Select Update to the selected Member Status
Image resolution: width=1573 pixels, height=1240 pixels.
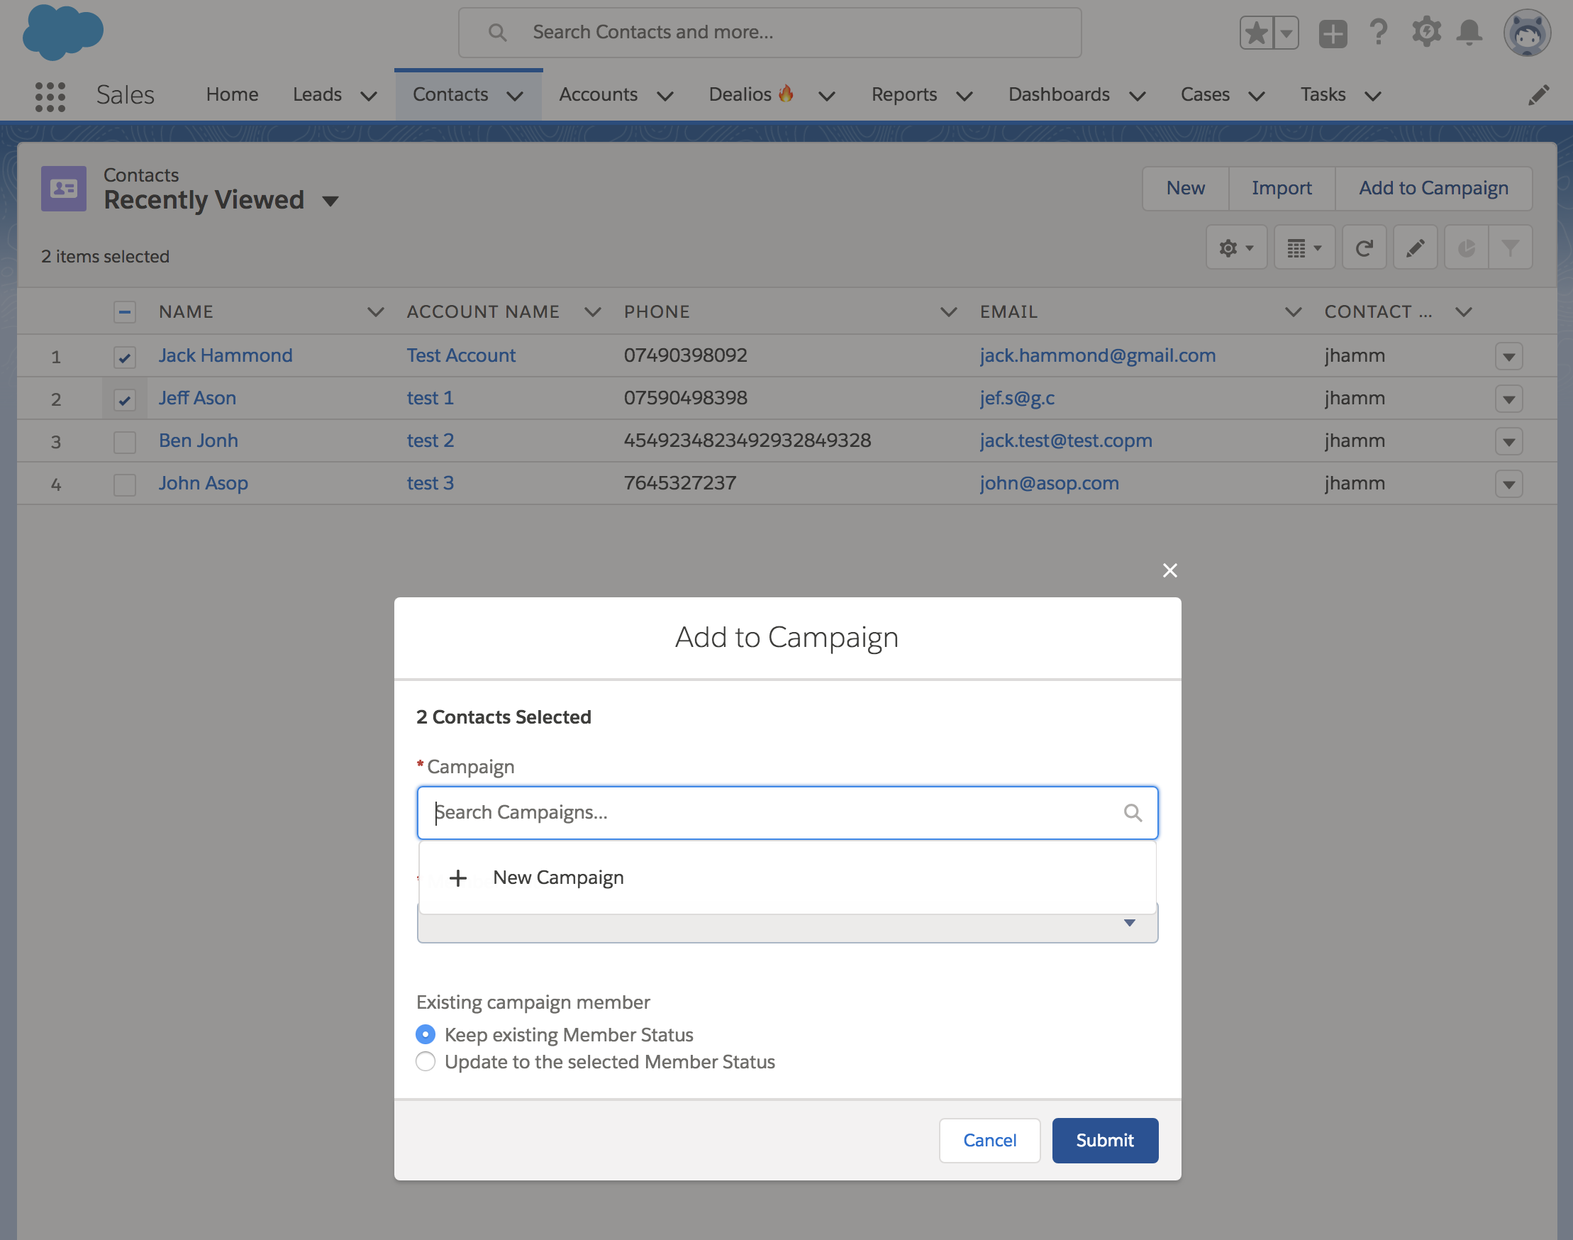click(426, 1061)
